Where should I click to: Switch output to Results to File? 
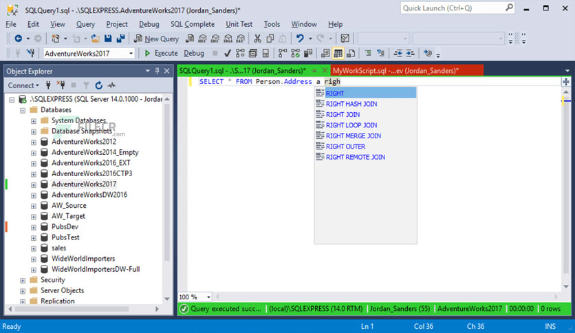click(x=351, y=54)
